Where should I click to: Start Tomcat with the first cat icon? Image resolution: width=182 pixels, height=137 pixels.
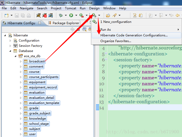click(x=39, y=15)
